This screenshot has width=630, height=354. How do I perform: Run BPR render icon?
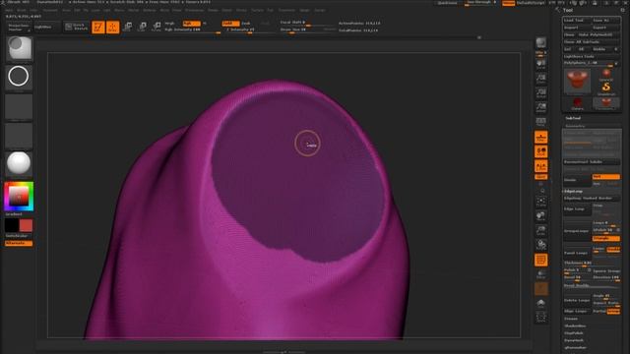point(540,42)
